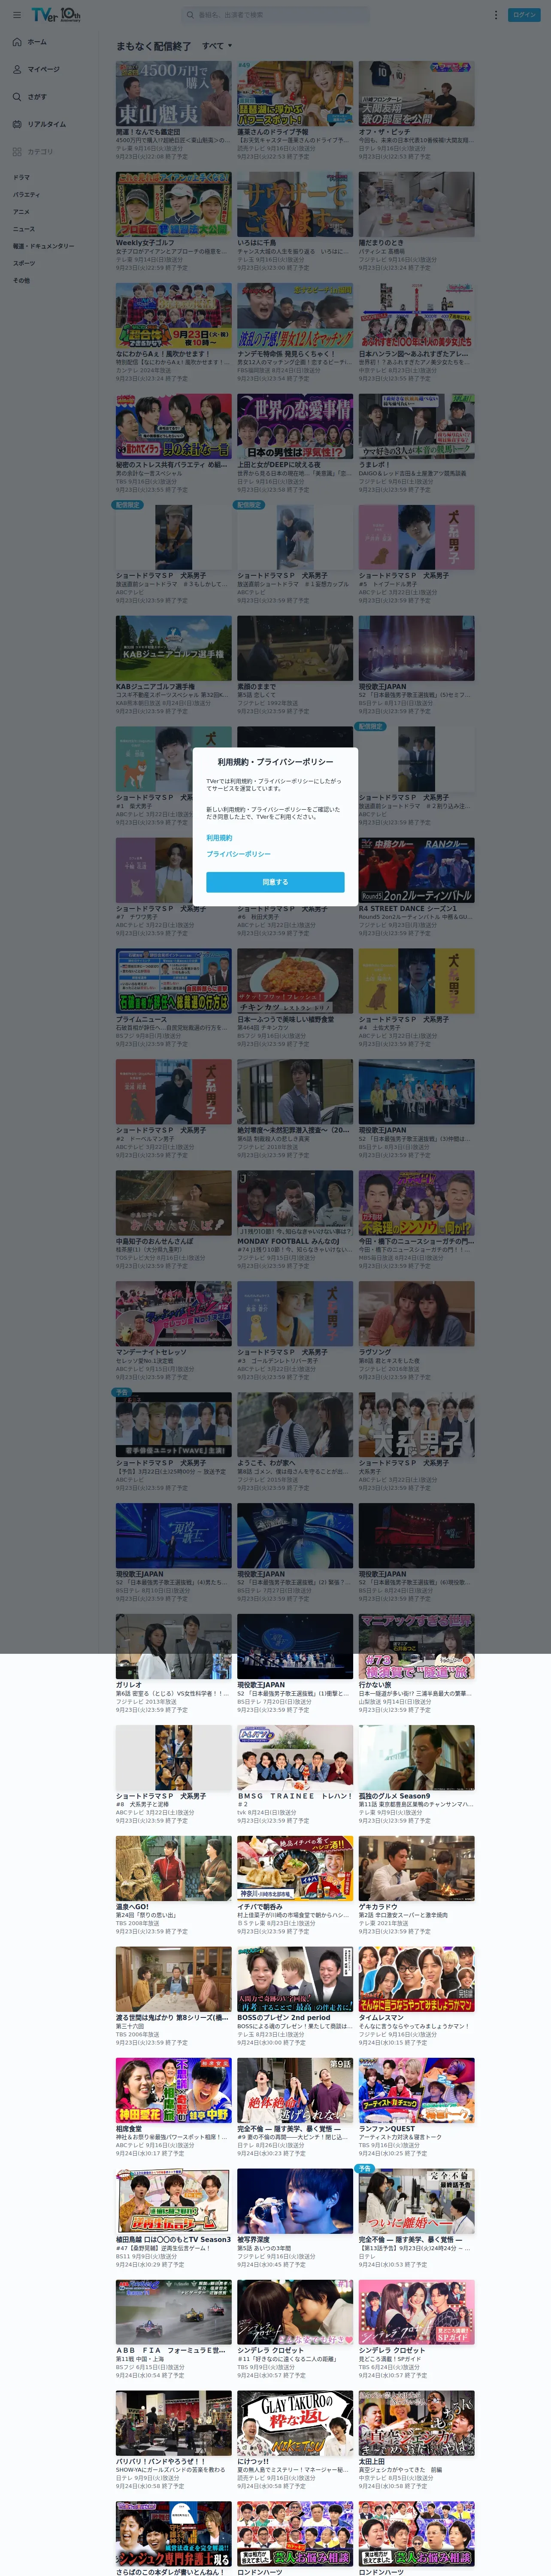Open 温泉へGO! thumbnail
Viewport: 551px width, 2576px height.
pyautogui.click(x=173, y=1869)
